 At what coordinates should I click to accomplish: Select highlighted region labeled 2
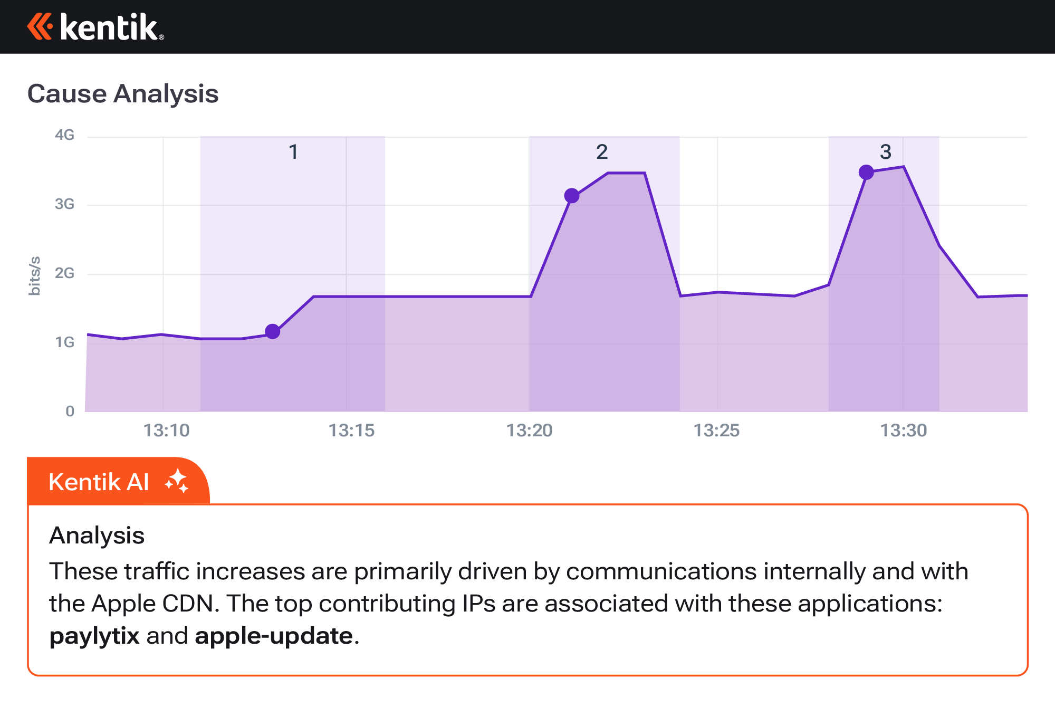click(602, 152)
